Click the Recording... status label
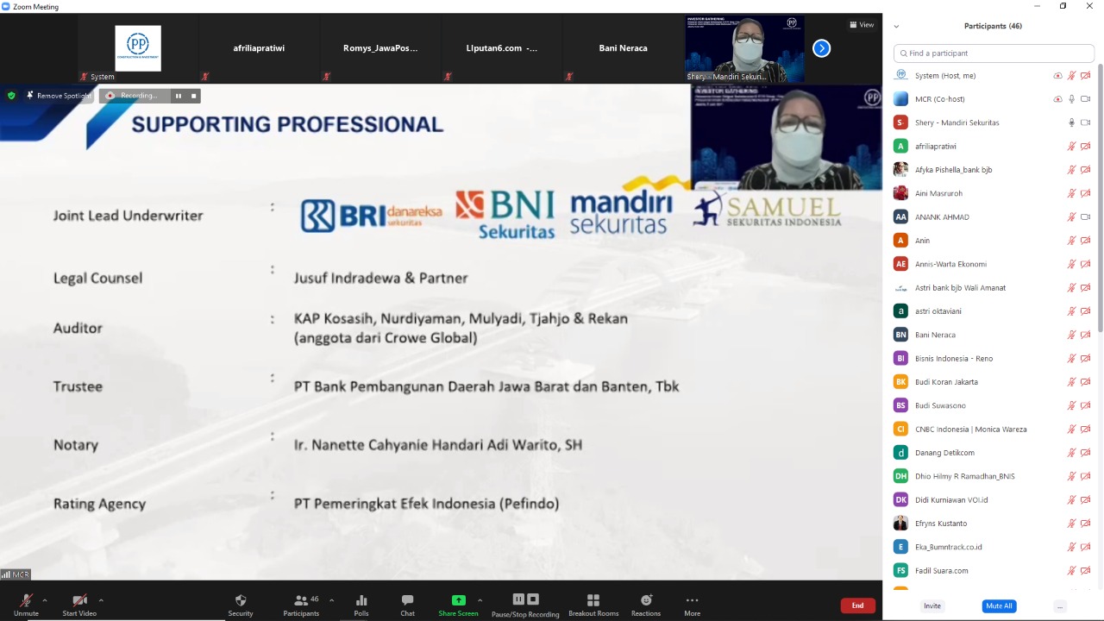This screenshot has width=1104, height=621. click(x=139, y=96)
